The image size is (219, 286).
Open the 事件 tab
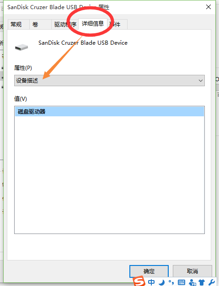coord(117,24)
